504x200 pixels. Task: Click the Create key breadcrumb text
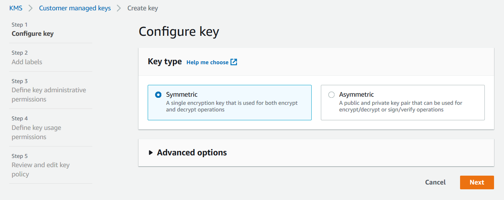click(143, 8)
